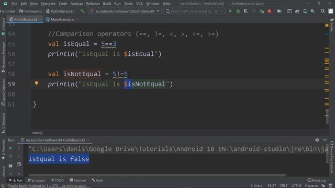Open Device File Explorer on right edge
Image resolution: width=335 pixels, height=188 pixels.
[x=332, y=157]
